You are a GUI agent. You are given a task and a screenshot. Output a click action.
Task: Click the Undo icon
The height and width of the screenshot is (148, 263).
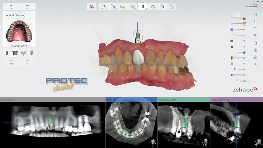point(11,62)
